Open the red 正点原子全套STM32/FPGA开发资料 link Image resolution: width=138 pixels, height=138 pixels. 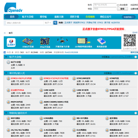pos(104,29)
